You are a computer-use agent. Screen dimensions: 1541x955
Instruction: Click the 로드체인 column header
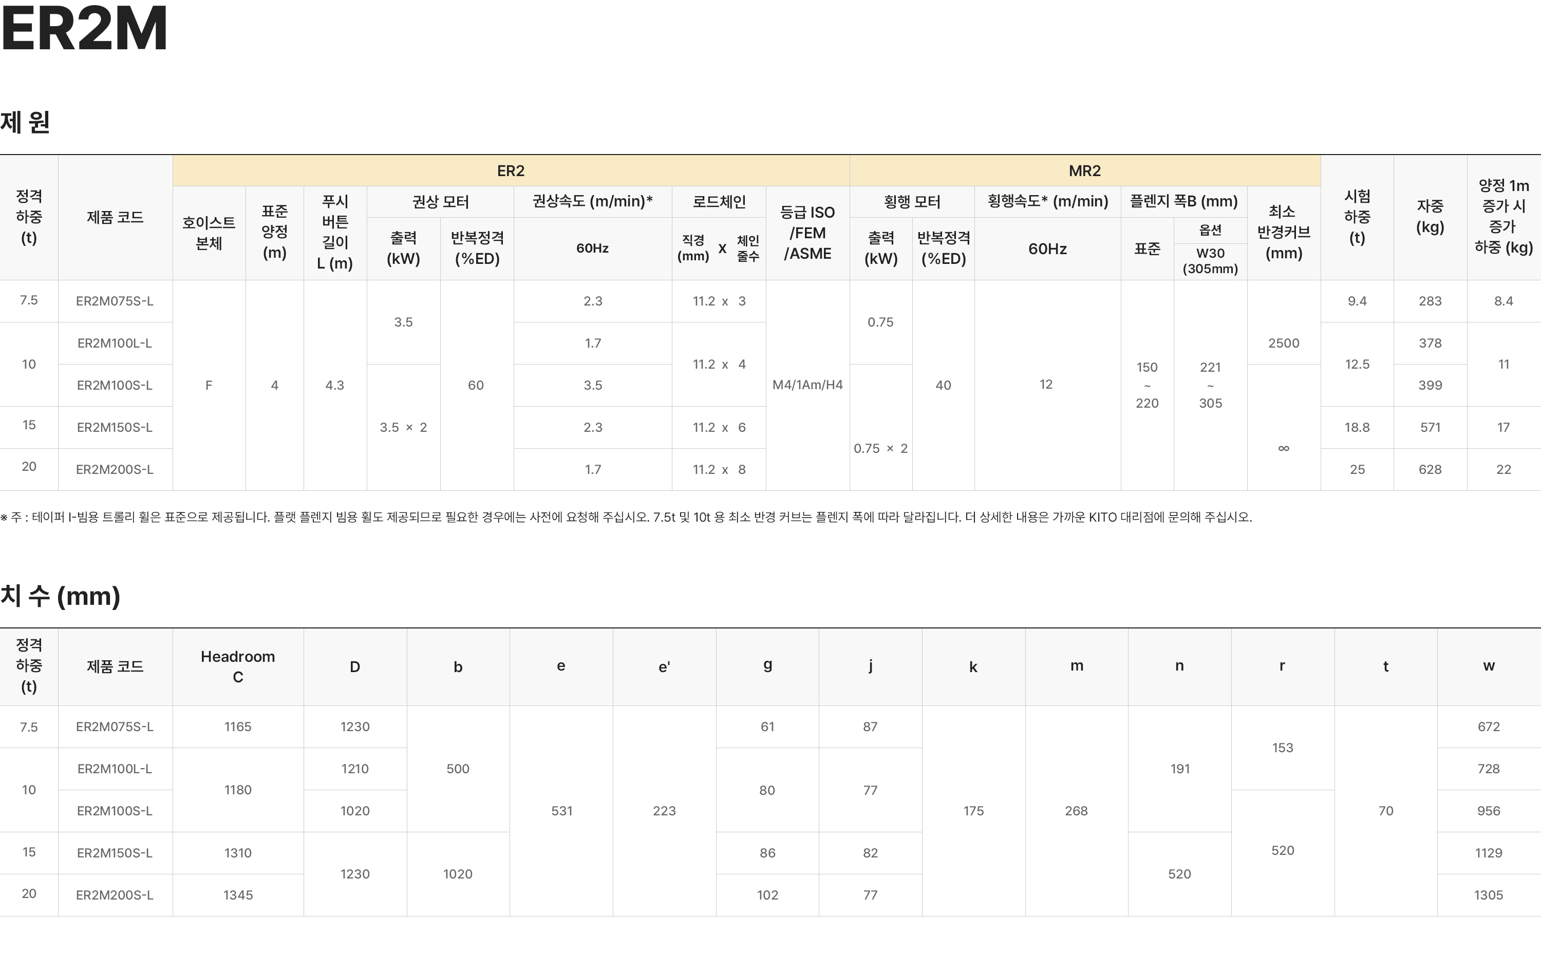coord(719,202)
